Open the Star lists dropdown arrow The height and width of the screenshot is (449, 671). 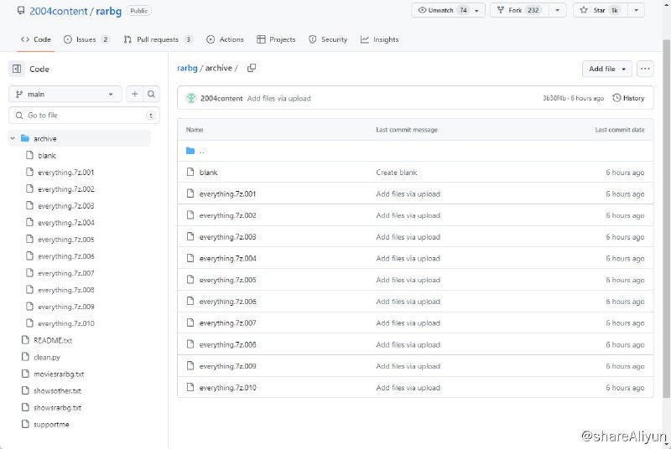click(637, 10)
